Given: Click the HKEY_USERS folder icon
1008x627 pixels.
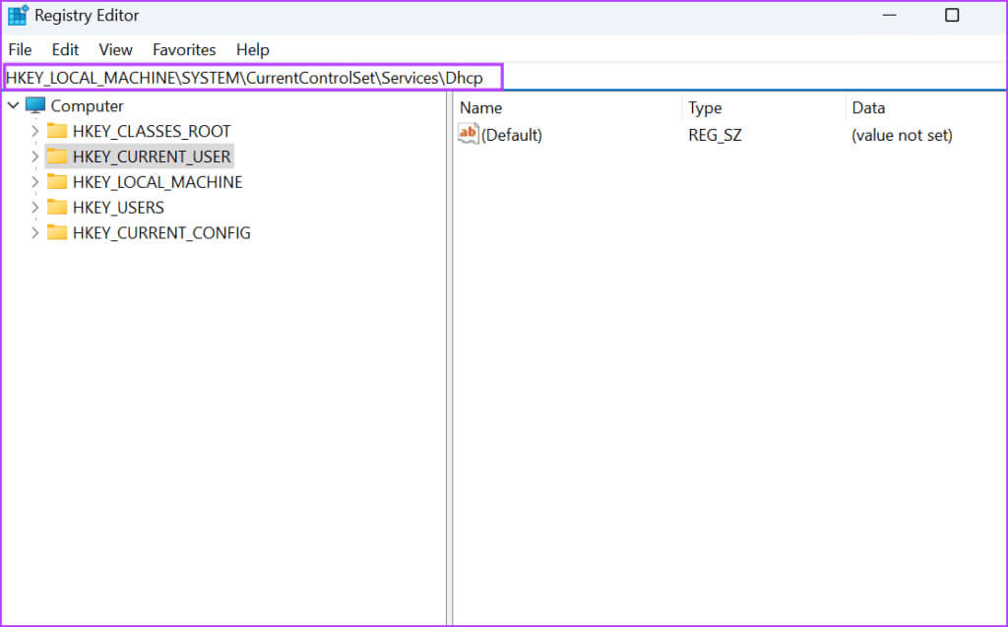Looking at the screenshot, I should coord(57,207).
